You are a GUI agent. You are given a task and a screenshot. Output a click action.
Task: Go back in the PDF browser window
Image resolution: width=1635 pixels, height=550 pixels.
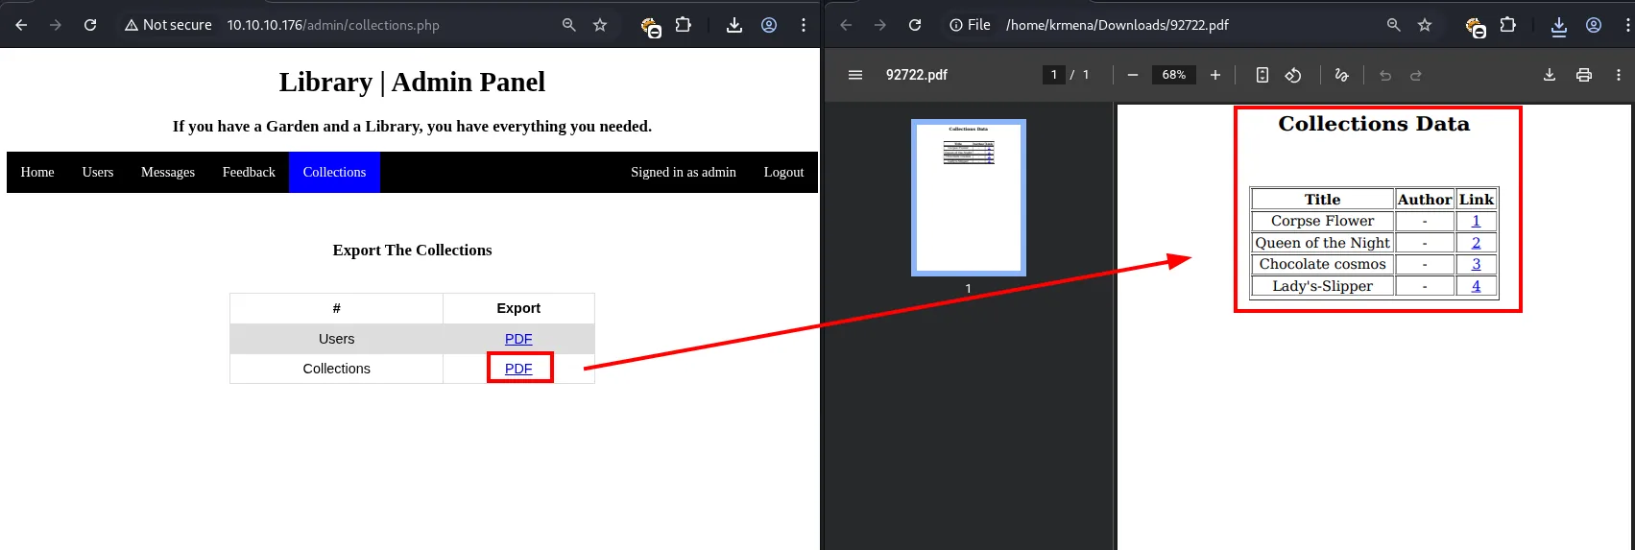[x=846, y=25]
